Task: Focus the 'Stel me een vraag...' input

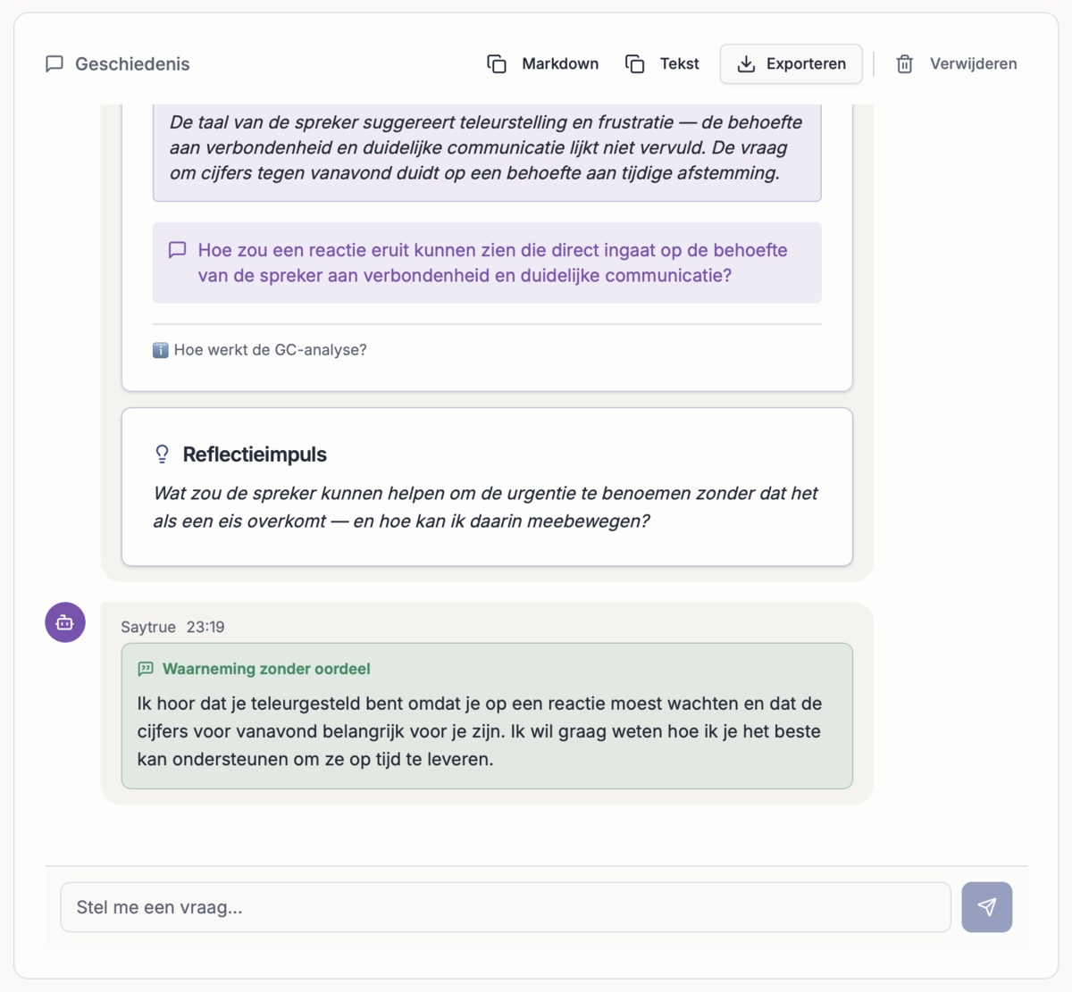Action: tap(506, 907)
